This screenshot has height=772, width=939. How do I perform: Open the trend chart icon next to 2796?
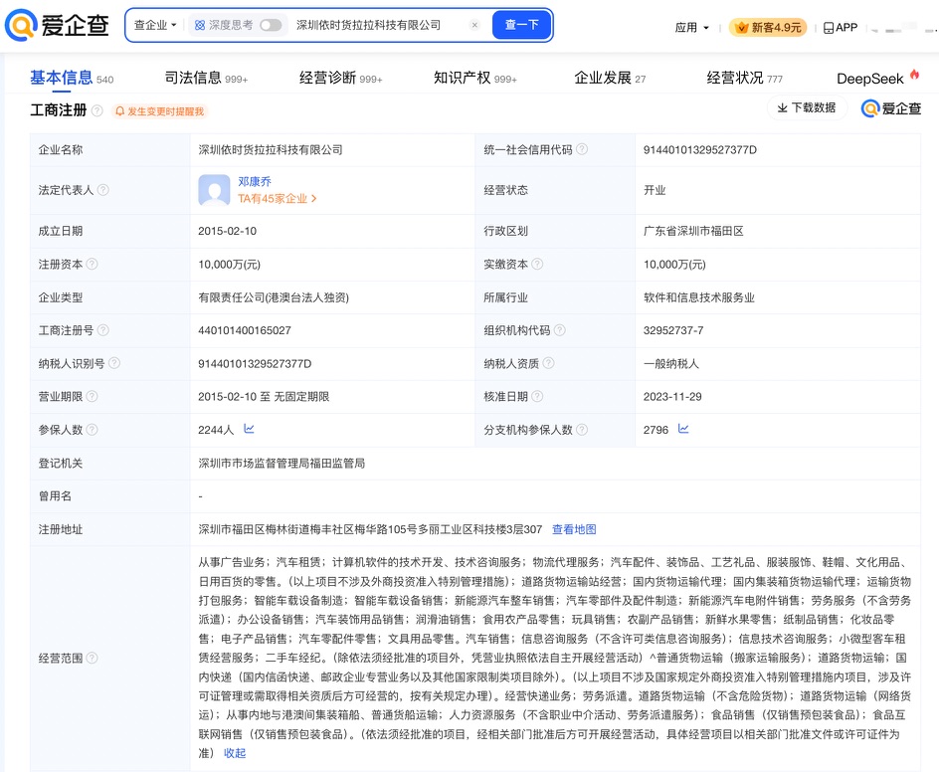683,429
